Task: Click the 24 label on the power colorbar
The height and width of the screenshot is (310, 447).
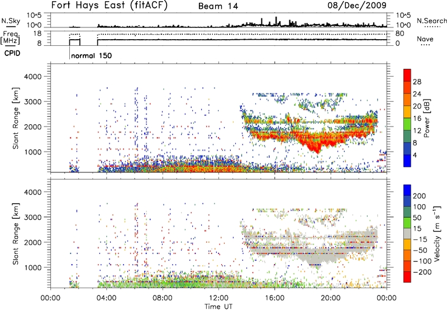Action: point(417,94)
